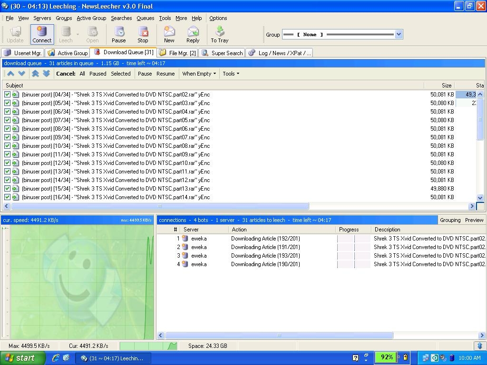Click the status bar icon at far right
Image resolution: width=487 pixels, height=365 pixels.
click(480, 346)
